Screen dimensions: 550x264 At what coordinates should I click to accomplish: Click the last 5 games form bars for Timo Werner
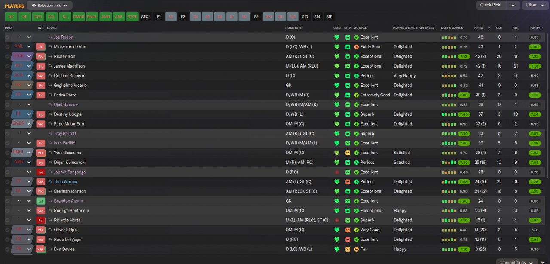click(449, 182)
